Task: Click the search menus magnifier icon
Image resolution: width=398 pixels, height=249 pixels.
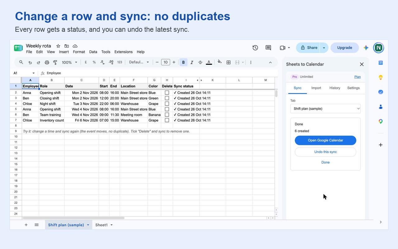Action: pyautogui.click(x=21, y=62)
